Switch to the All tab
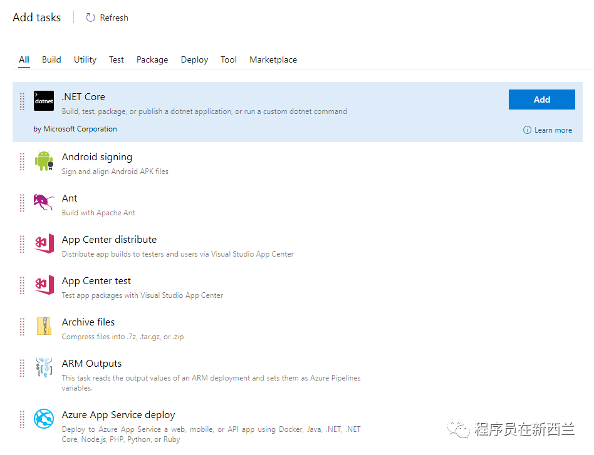This screenshot has height=455, width=594. [24, 60]
